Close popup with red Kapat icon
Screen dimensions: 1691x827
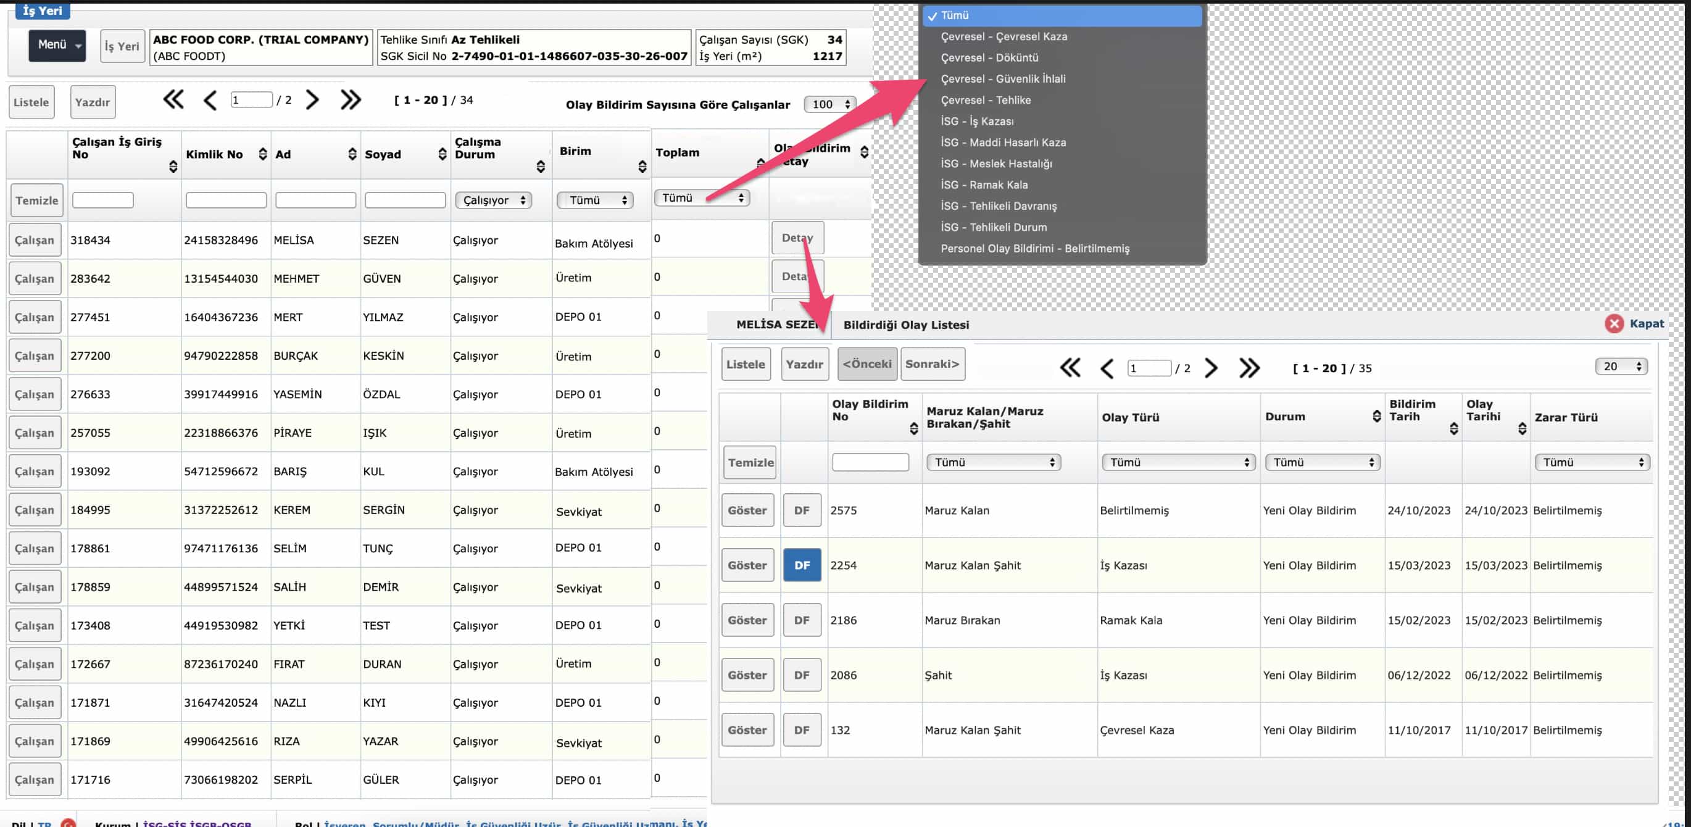pos(1614,323)
